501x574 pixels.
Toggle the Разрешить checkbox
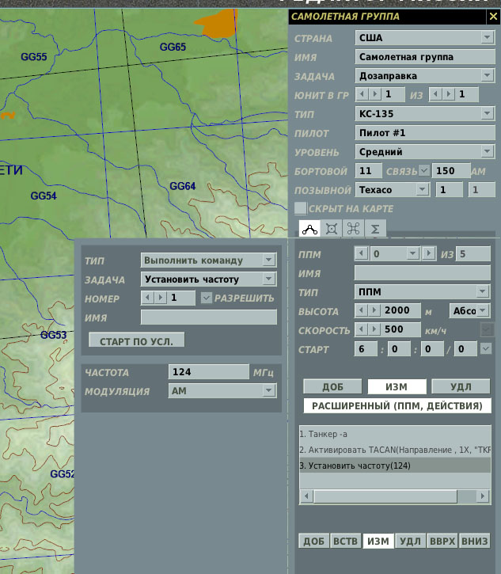coord(207,298)
